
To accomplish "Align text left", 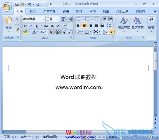I will [78, 25].
